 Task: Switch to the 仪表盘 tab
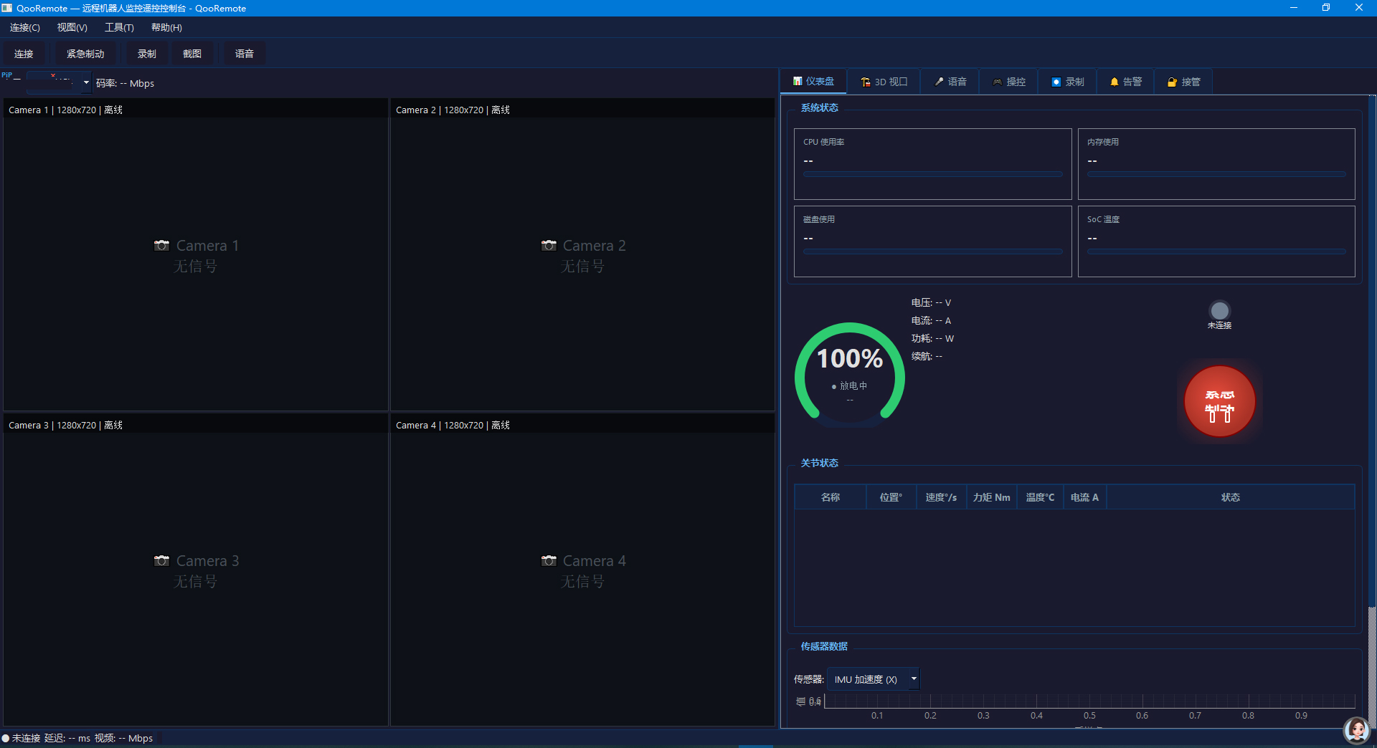pyautogui.click(x=813, y=82)
